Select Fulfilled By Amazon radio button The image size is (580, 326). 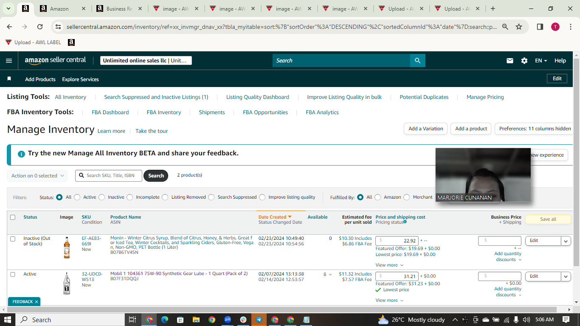pos(378,197)
